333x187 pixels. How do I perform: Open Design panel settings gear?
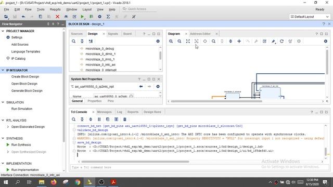coord(158,41)
